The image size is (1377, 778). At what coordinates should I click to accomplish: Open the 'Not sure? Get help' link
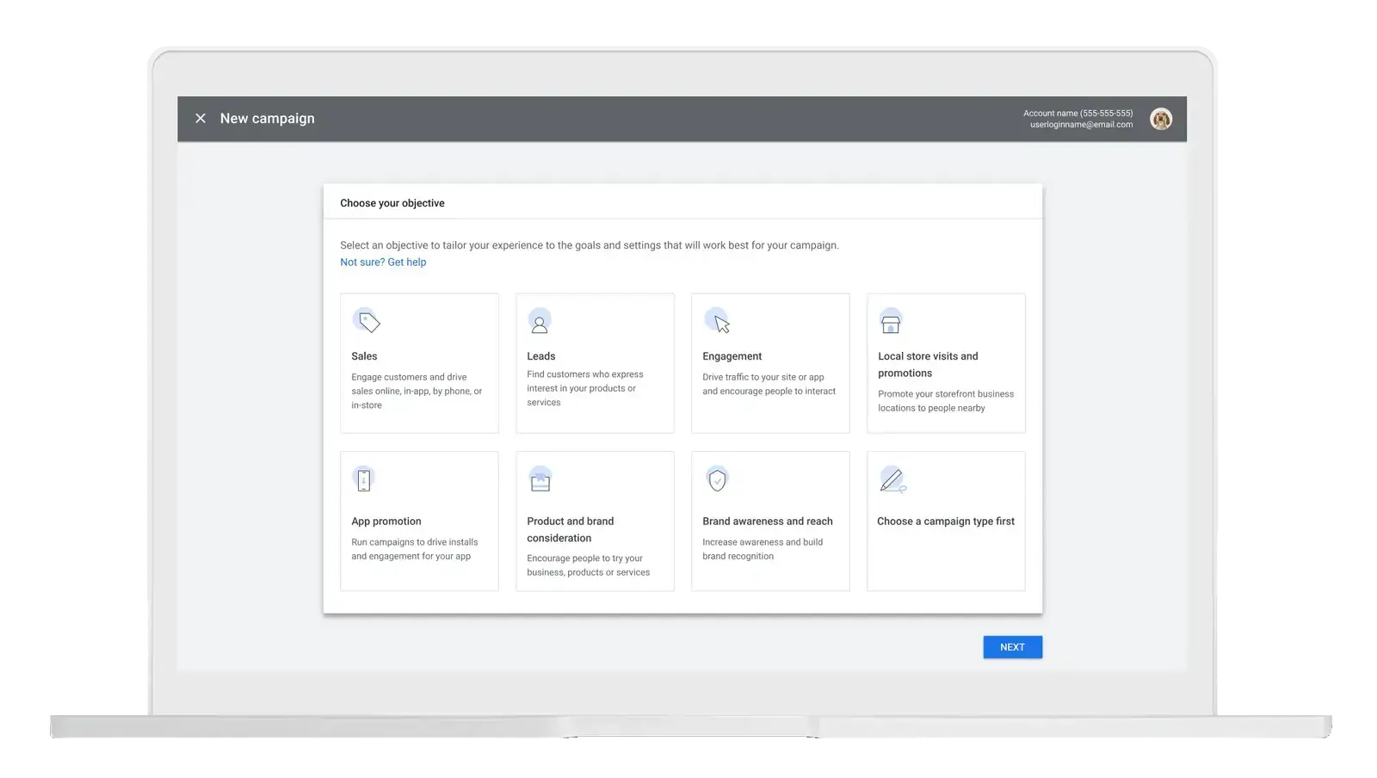pos(383,262)
